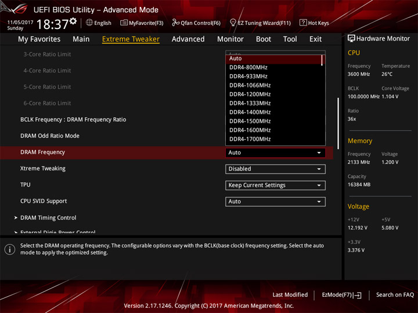Screen dimensions: 418x313
Task: Open Qfan Control fan icon
Action: [x=175, y=23]
